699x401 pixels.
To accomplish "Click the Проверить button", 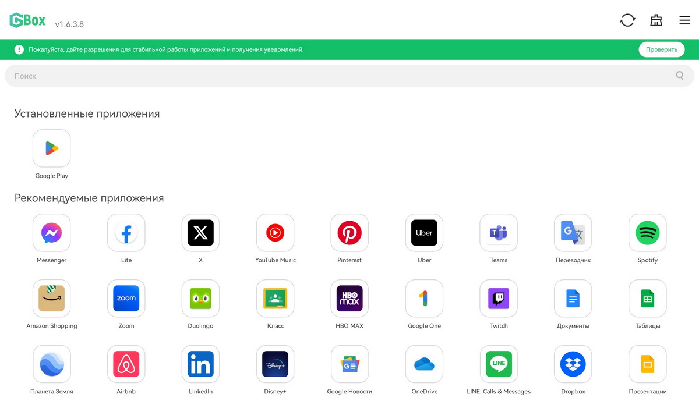I will [x=662, y=49].
